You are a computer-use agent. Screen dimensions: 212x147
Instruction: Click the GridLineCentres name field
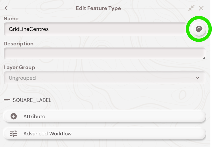(95, 29)
